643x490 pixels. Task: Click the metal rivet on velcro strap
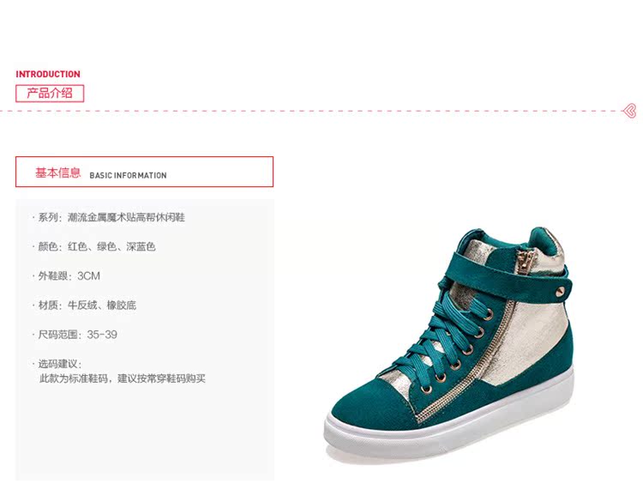click(x=559, y=292)
